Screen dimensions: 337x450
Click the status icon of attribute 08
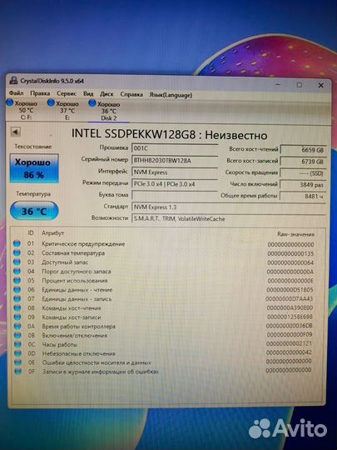[17, 308]
